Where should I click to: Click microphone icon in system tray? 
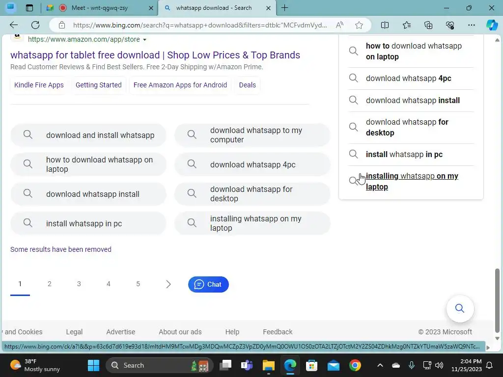(x=411, y=365)
